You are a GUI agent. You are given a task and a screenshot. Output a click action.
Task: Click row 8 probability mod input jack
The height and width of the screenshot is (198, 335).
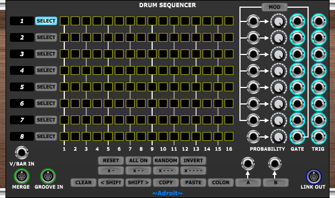[253, 136]
